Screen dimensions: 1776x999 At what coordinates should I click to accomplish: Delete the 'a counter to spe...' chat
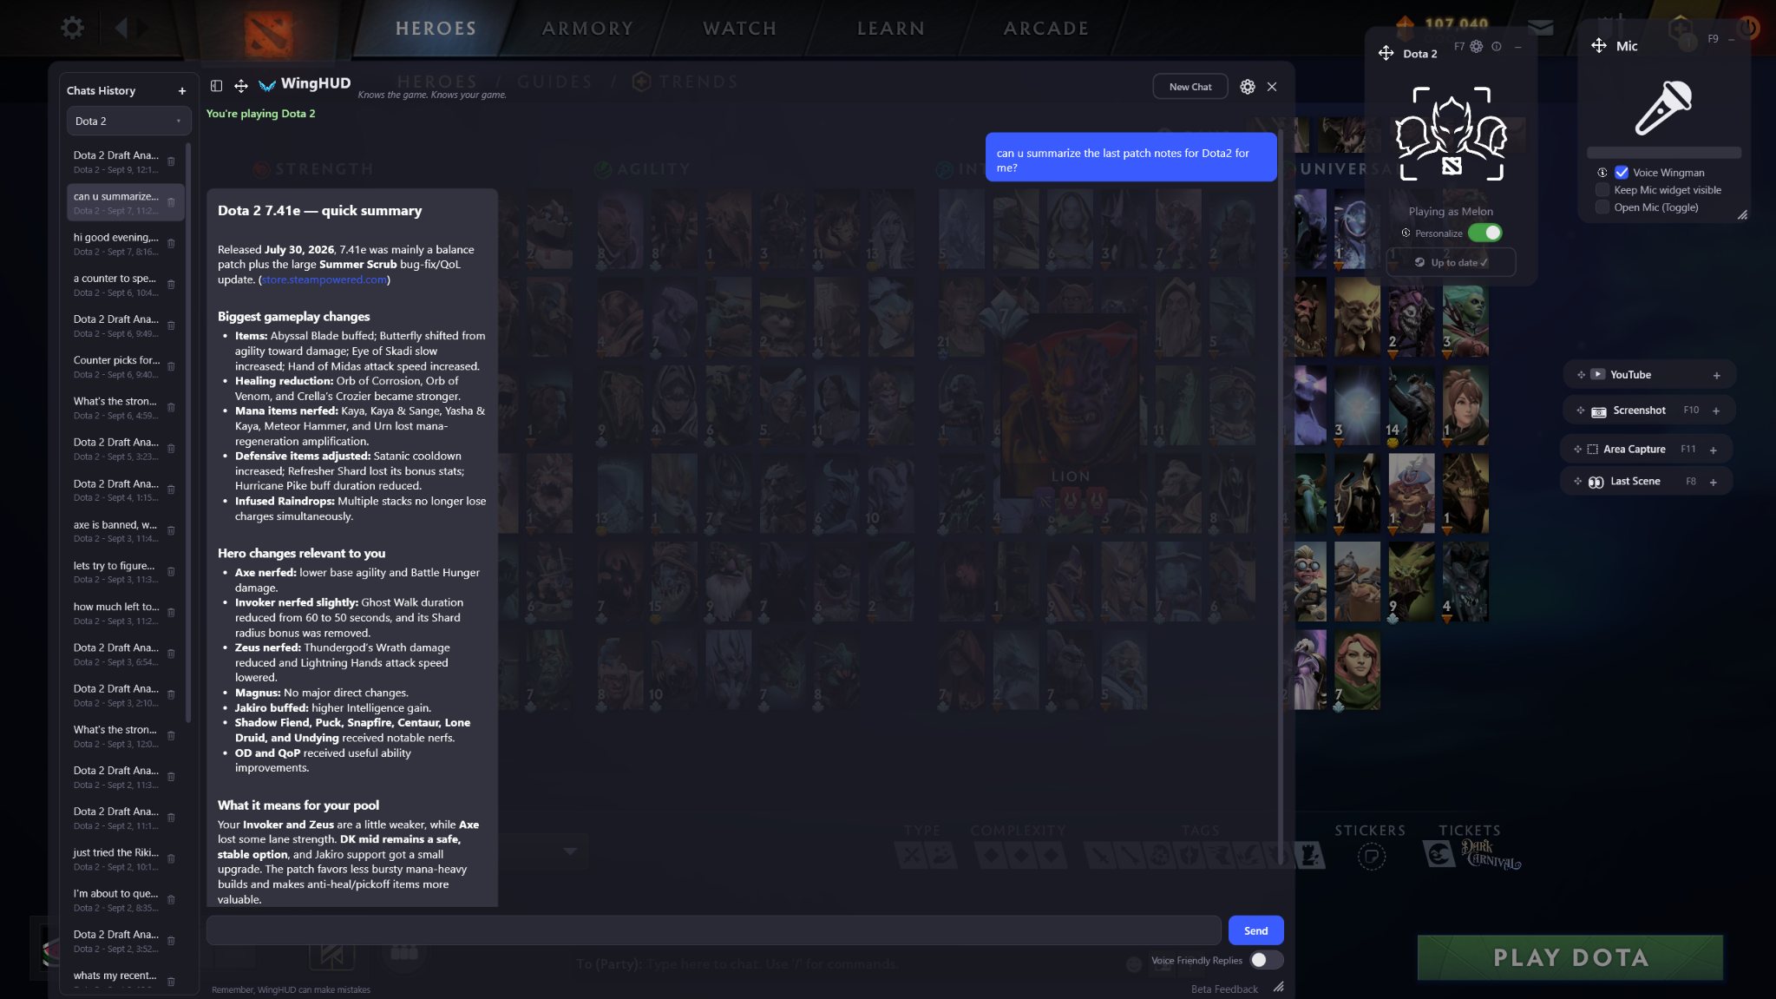pyautogui.click(x=171, y=285)
